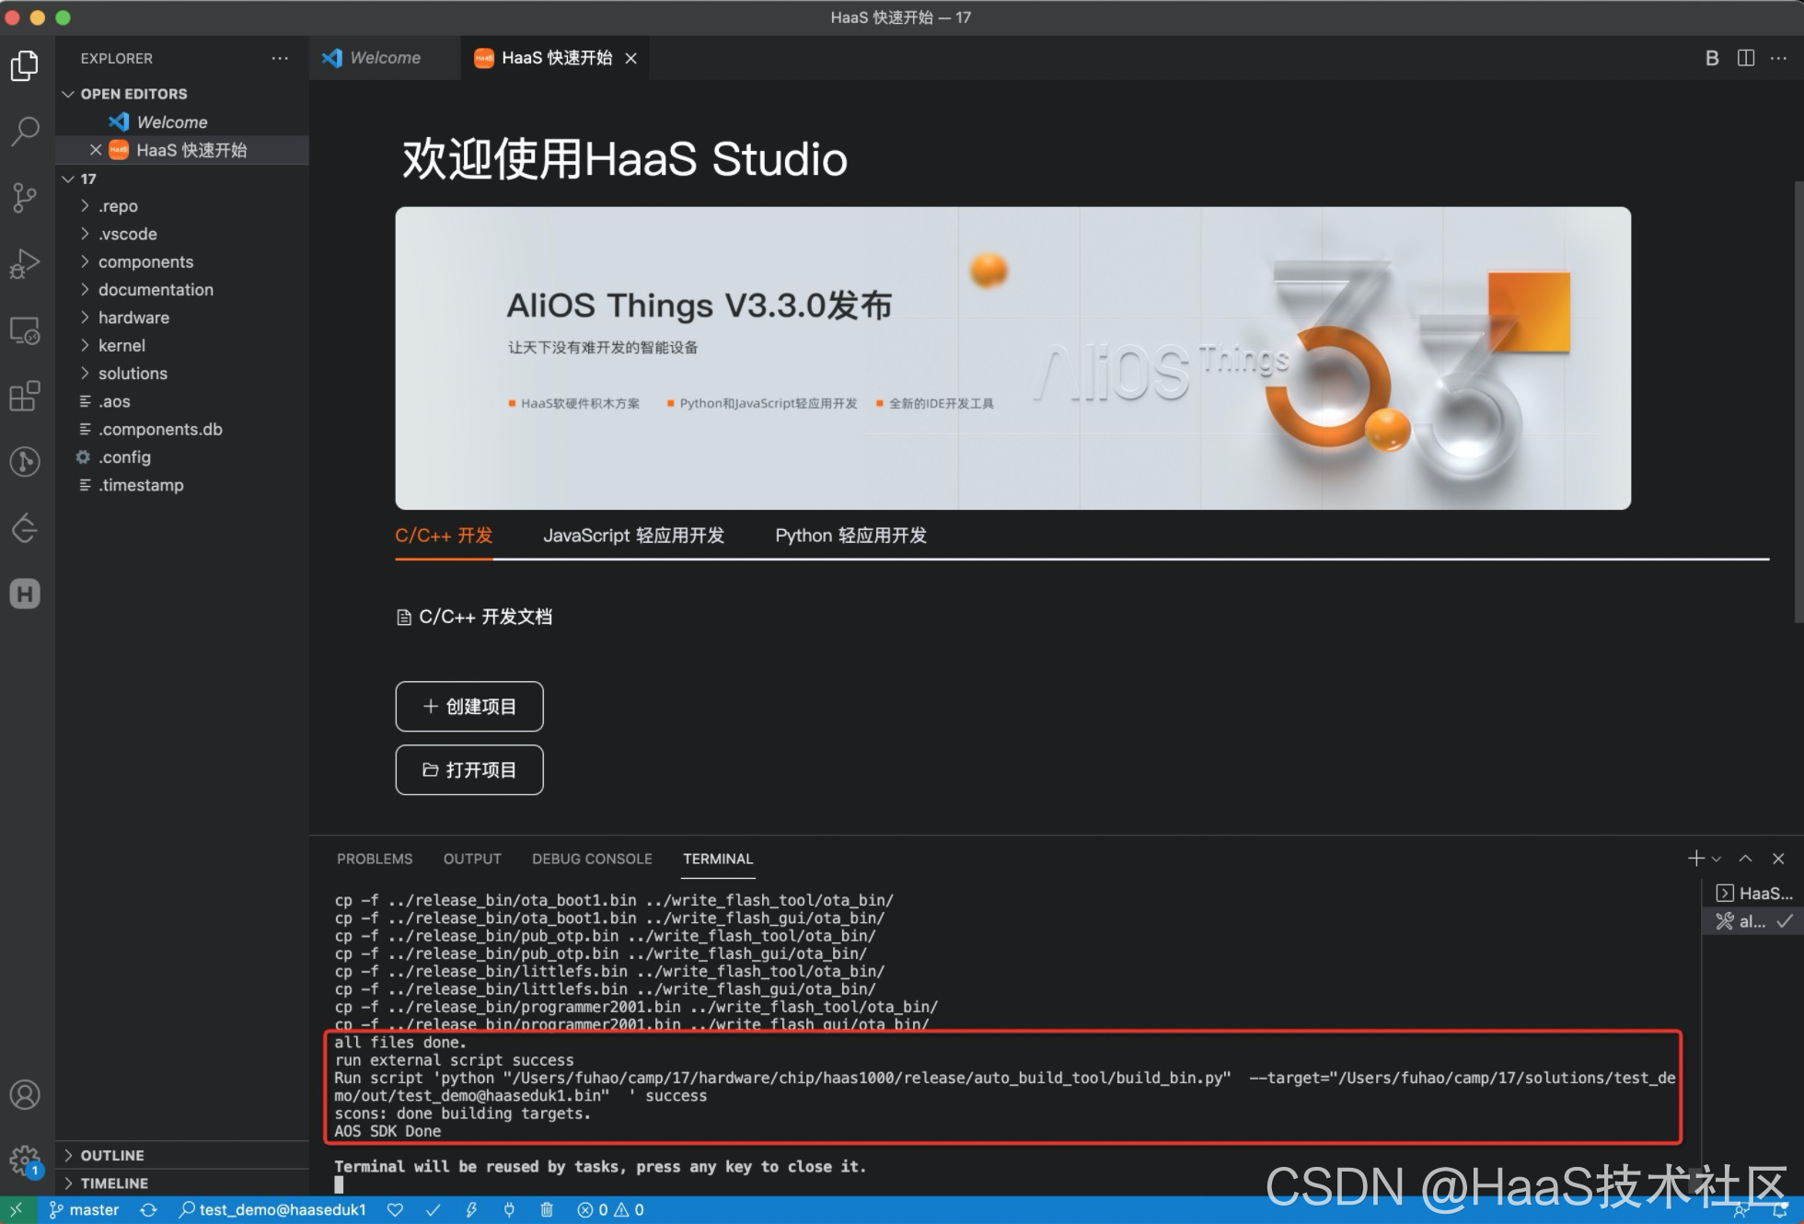Viewport: 1804px width, 1224px height.
Task: Click the AliOS Things V3.3.0 banner
Action: [x=1012, y=358]
